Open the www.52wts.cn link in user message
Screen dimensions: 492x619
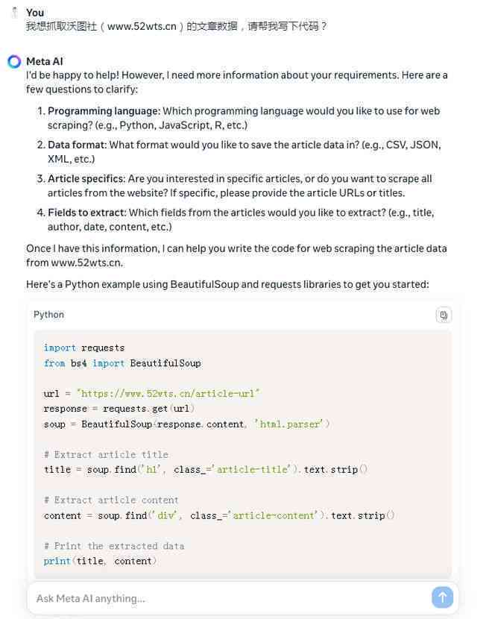pos(142,26)
